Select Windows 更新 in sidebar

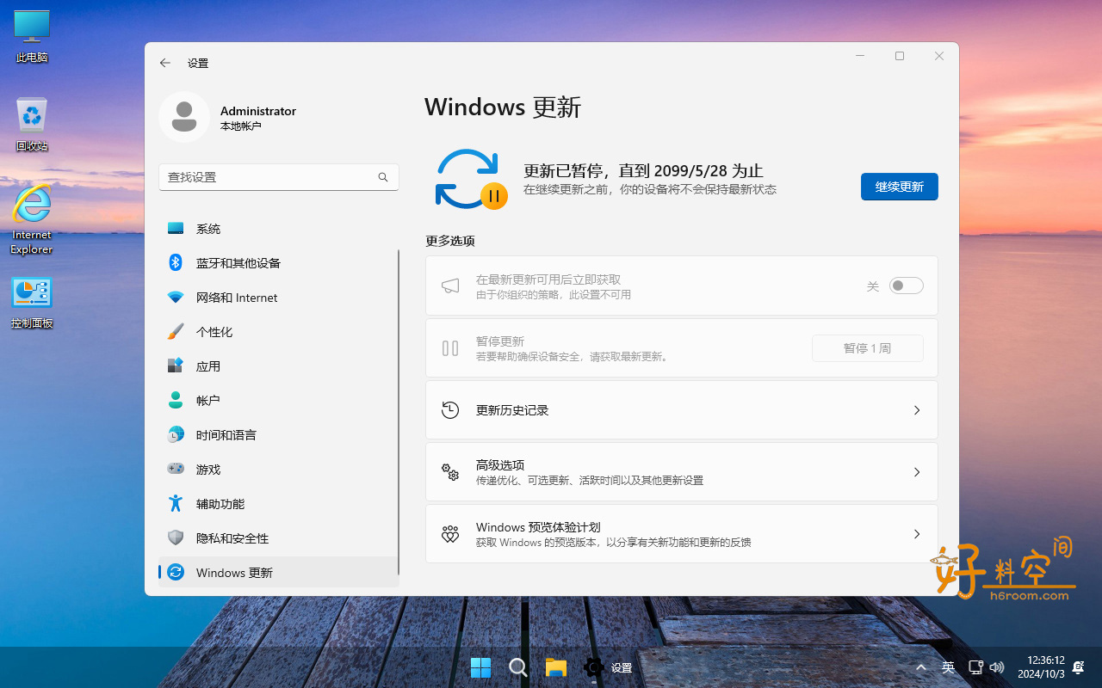(278, 573)
